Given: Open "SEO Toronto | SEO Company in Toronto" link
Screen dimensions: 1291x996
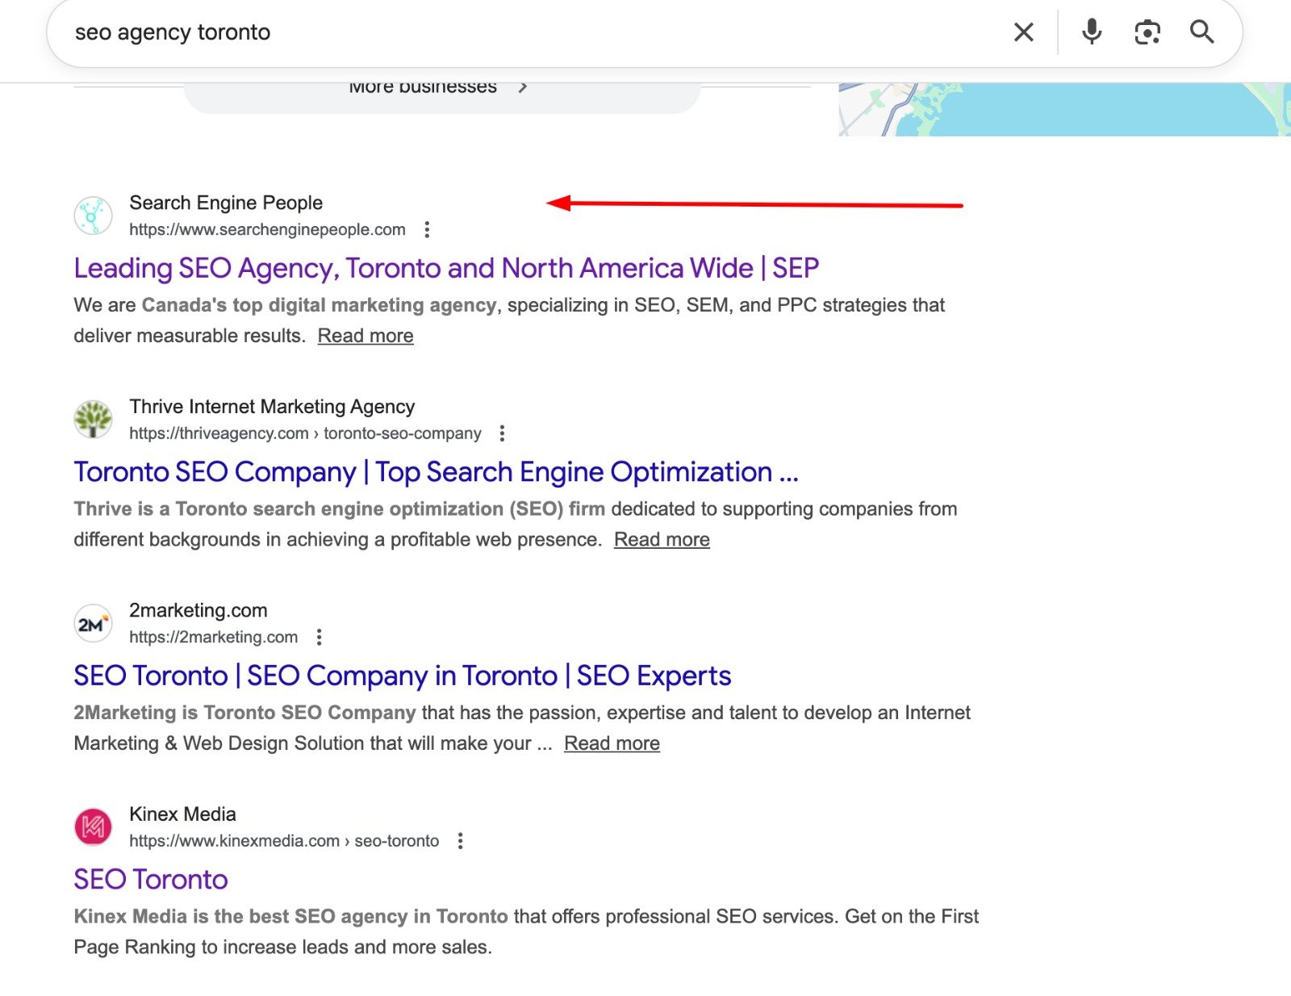Looking at the screenshot, I should [402, 676].
